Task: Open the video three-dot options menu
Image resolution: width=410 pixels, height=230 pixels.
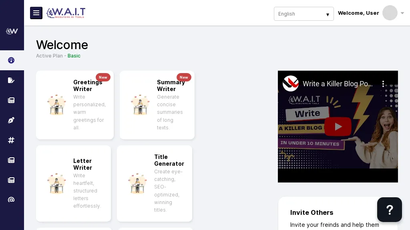Action: pos(383,84)
